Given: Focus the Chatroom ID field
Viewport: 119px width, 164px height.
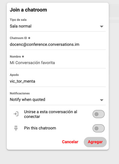Looking at the screenshot, I should click(x=58, y=45).
